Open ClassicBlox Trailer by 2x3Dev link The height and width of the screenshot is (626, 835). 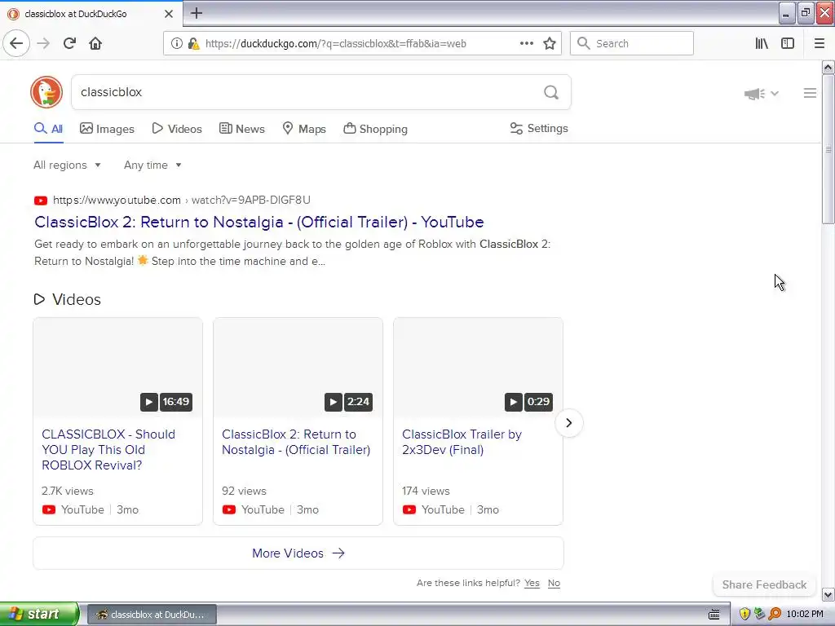point(462,442)
